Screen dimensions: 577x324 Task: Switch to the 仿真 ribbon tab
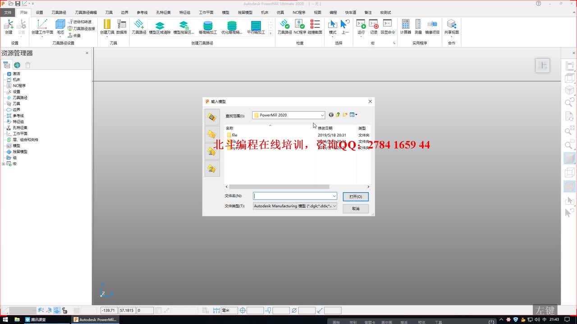point(280,13)
